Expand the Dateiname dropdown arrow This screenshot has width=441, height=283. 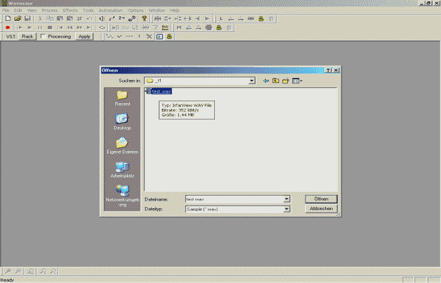pyautogui.click(x=287, y=199)
